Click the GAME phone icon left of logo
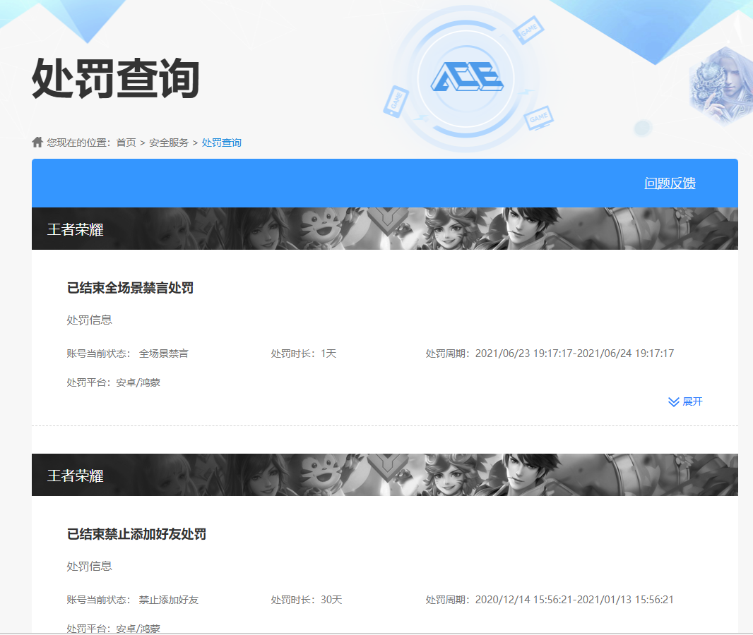The height and width of the screenshot is (635, 753). point(396,100)
